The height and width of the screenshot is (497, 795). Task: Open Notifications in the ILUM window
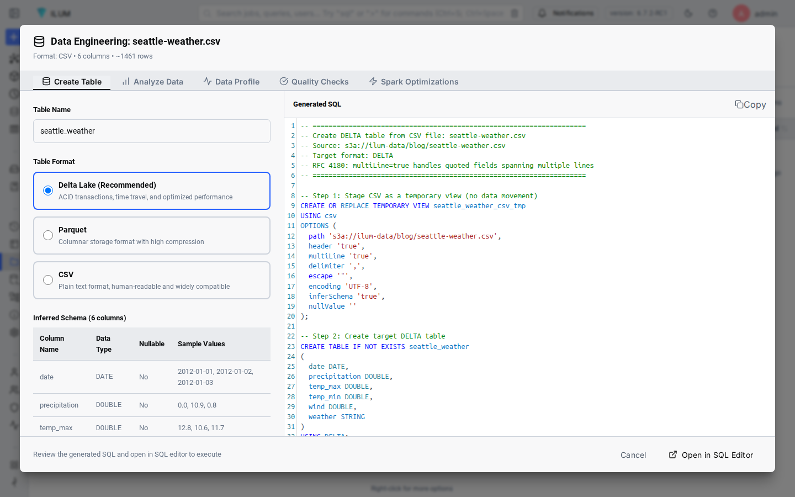tap(566, 13)
